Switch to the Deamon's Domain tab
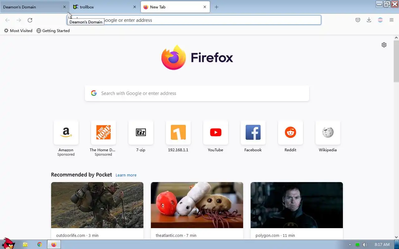 [31, 7]
